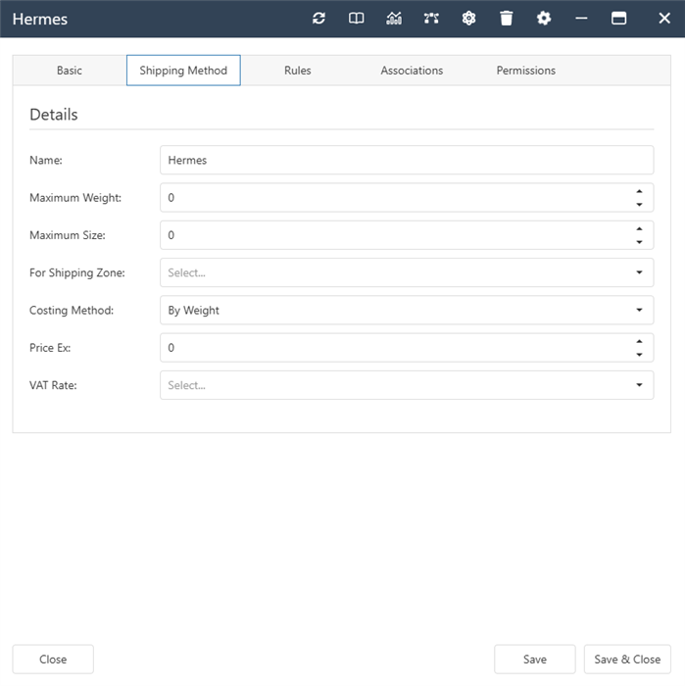
Task: Click the Save & Close button
Action: tap(627, 660)
